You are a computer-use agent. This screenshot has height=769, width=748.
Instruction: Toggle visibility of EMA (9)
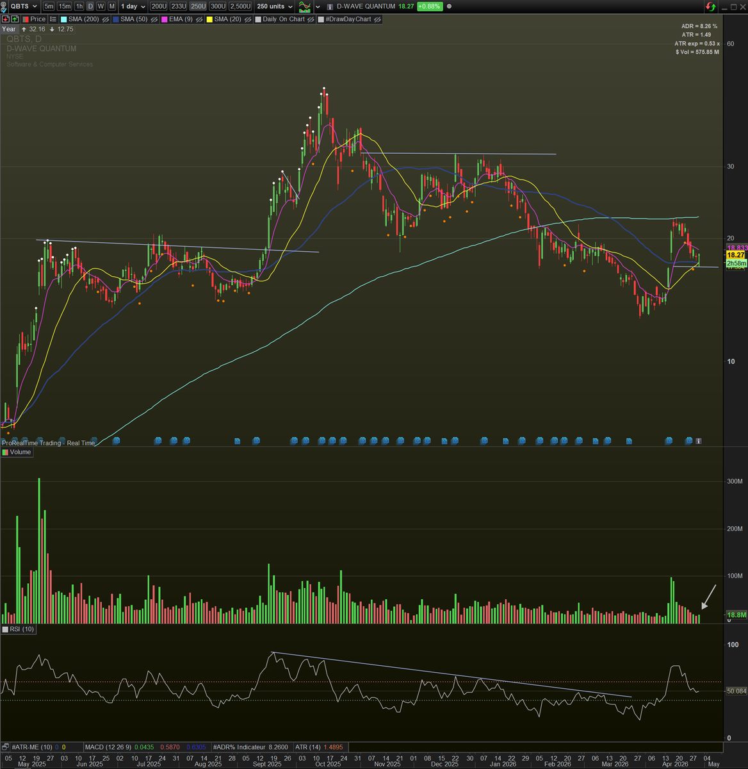pos(199,19)
